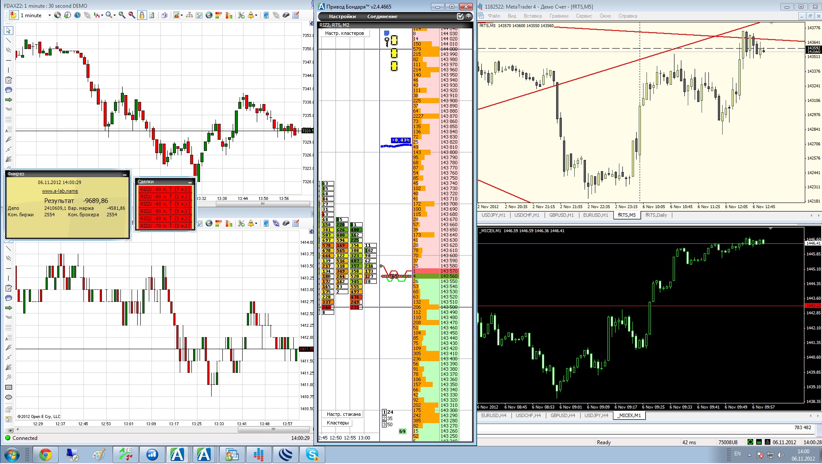The image size is (822, 464).
Task: Expand the indicator chart icon dropdown arrow
Action: coord(182,15)
